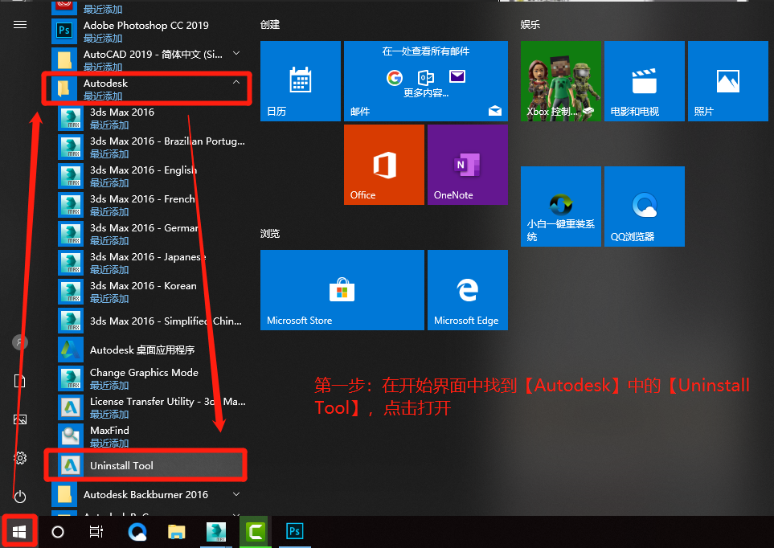
Task: Open the 小白一键重装系统 tile
Action: pyautogui.click(x=561, y=207)
